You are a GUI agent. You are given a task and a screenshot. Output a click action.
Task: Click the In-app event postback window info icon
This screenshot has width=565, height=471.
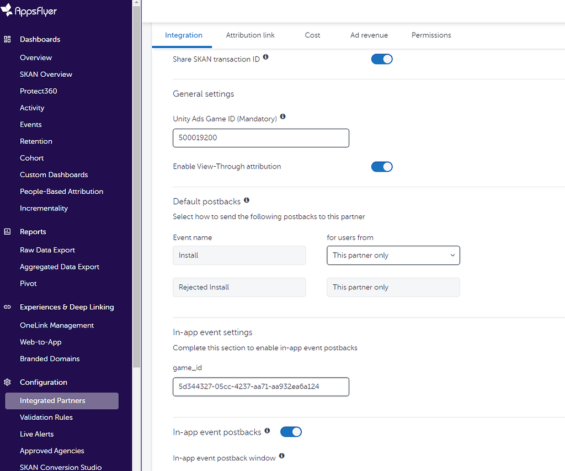click(x=281, y=456)
